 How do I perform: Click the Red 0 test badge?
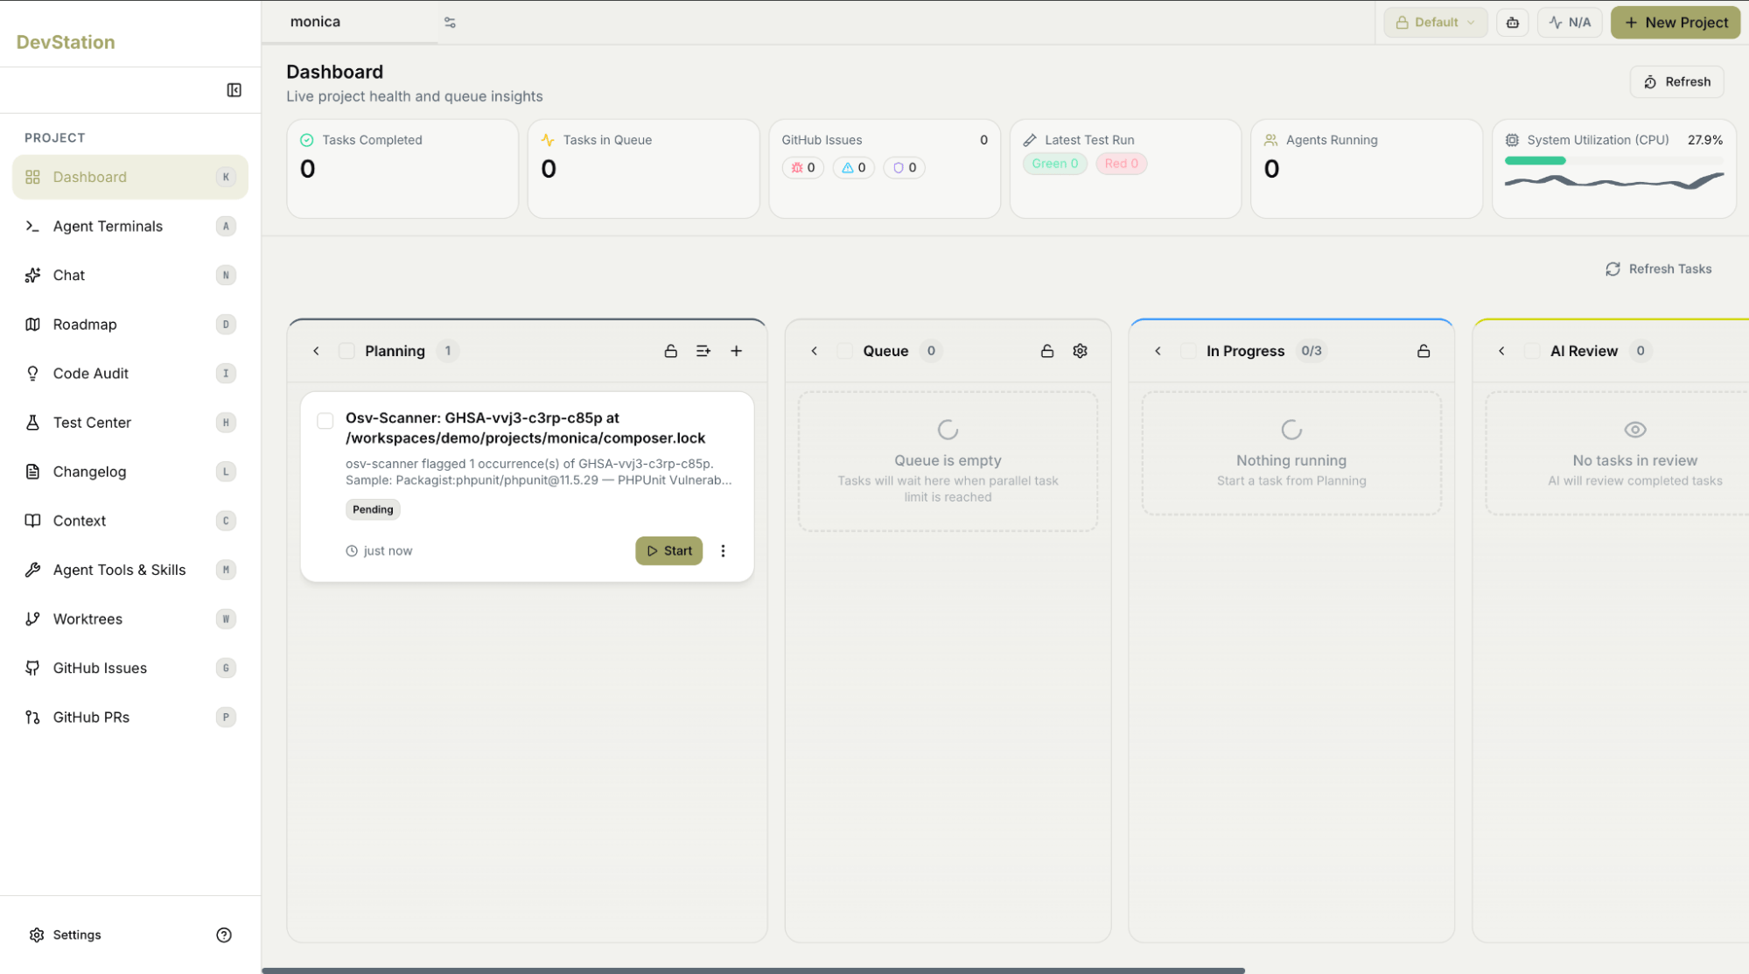point(1121,164)
